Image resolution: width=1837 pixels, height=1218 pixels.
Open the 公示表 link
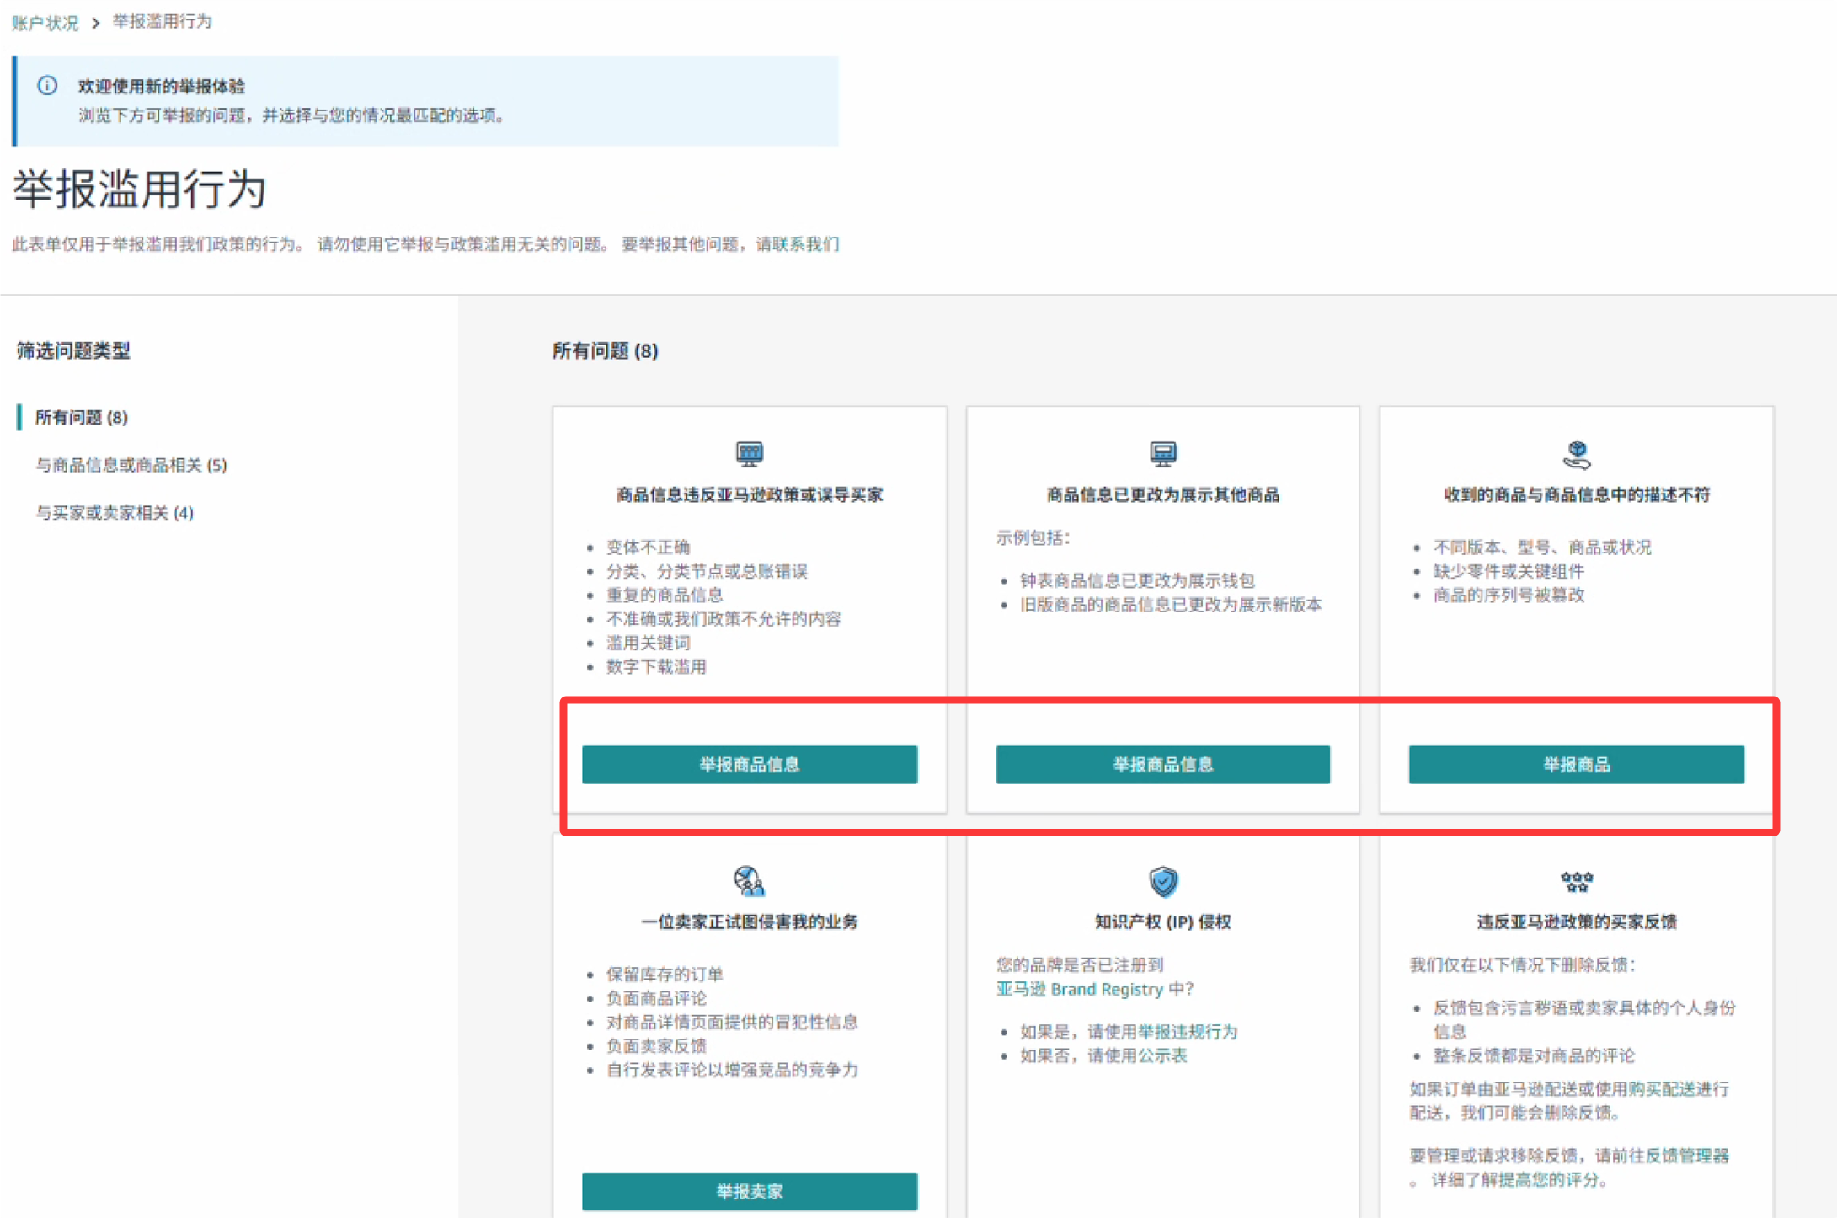click(x=1162, y=1055)
